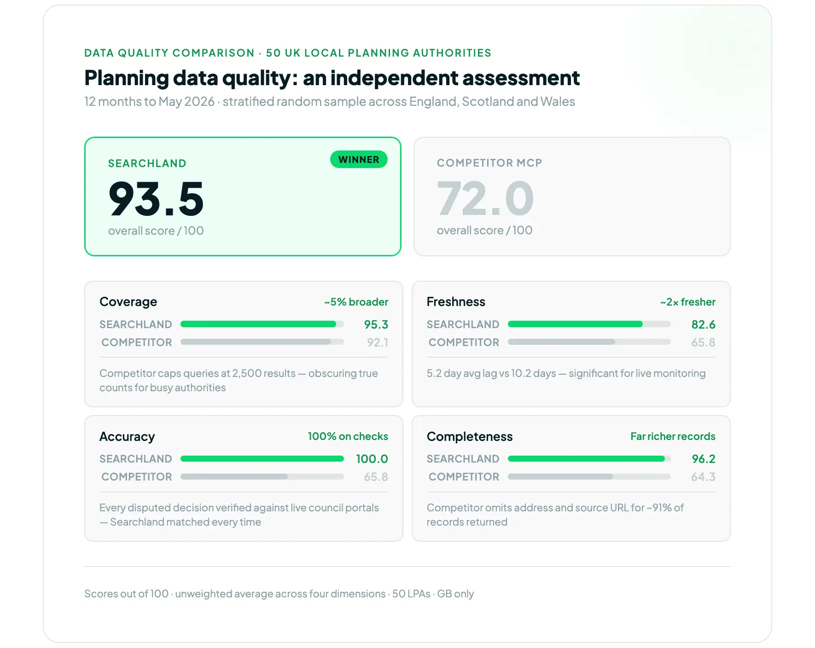The height and width of the screenshot is (648, 815).
Task: Select Freshness value 82.6
Action: pos(703,324)
